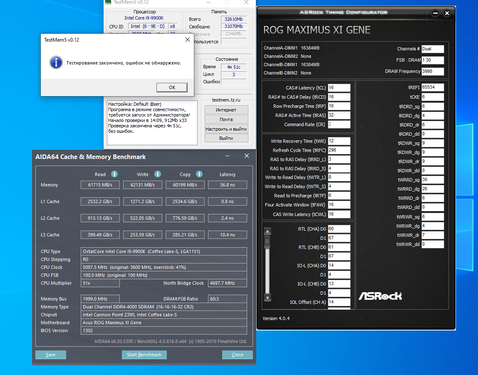Click the IOL Offset (CH A) field
This screenshot has width=478, height=375.
click(339, 302)
